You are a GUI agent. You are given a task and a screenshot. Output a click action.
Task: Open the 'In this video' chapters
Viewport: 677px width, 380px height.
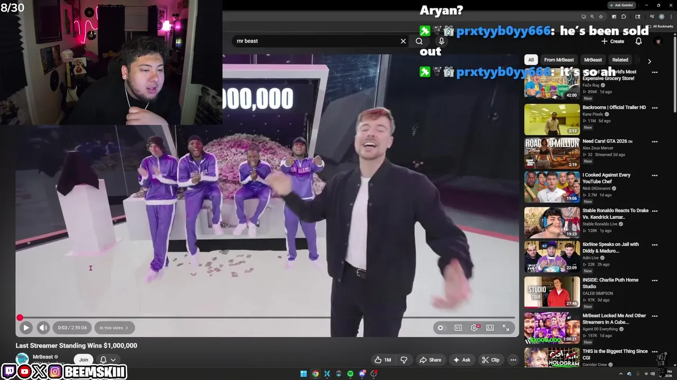pos(114,328)
